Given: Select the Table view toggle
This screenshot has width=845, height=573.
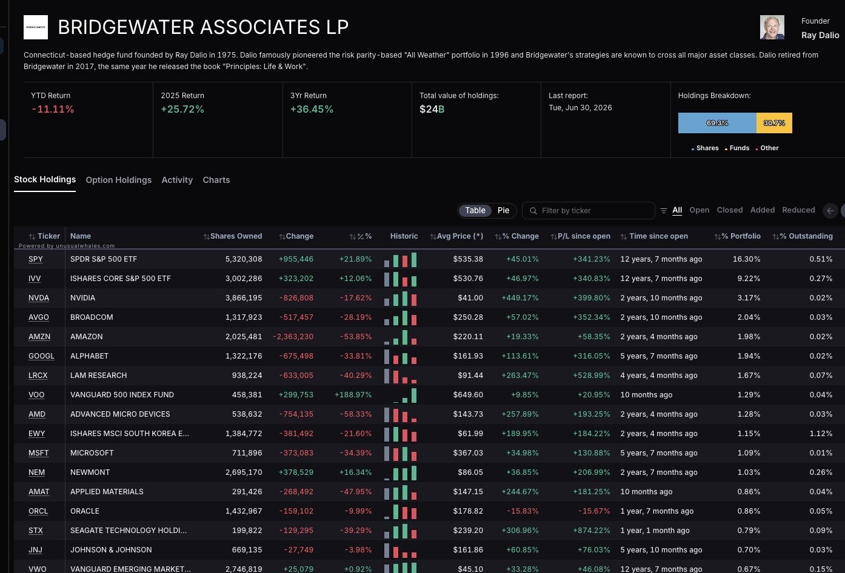Looking at the screenshot, I should pos(475,210).
